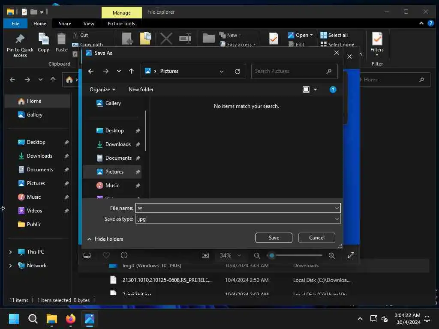Click the New folder icon in ribbon
439x329 pixels.
click(209, 38)
